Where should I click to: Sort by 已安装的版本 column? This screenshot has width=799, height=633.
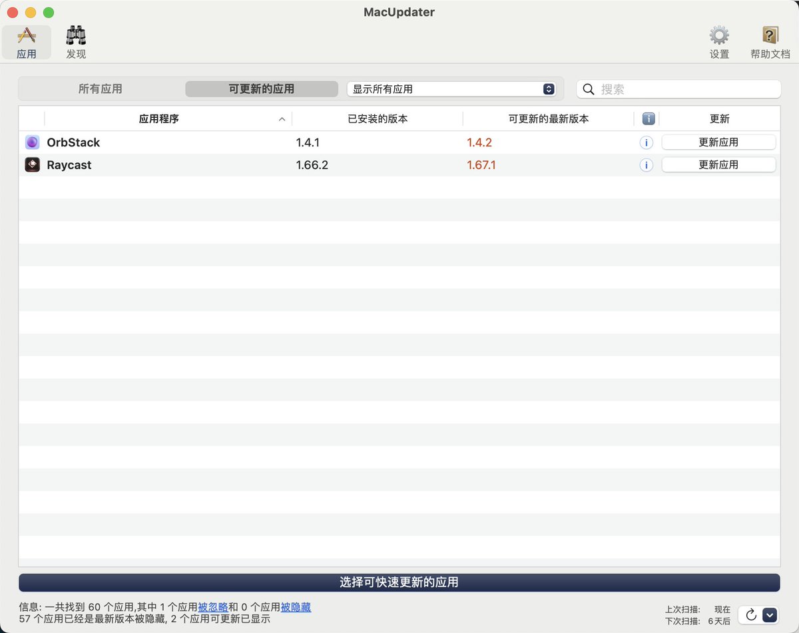pos(378,119)
